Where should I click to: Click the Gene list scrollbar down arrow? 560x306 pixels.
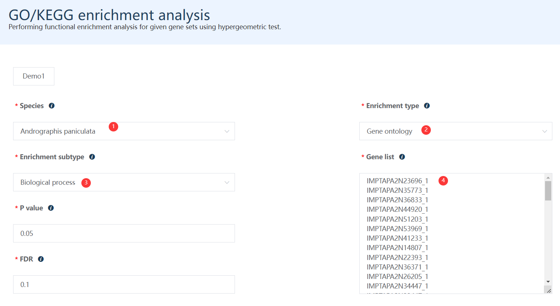pyautogui.click(x=548, y=282)
